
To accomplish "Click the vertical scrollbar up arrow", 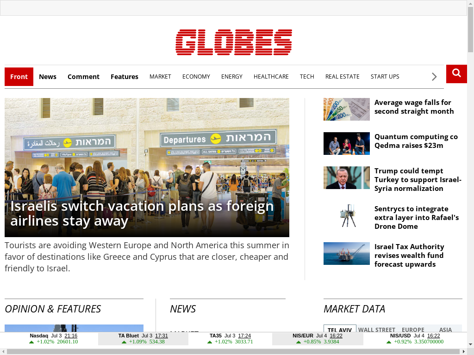I will coord(471,3).
